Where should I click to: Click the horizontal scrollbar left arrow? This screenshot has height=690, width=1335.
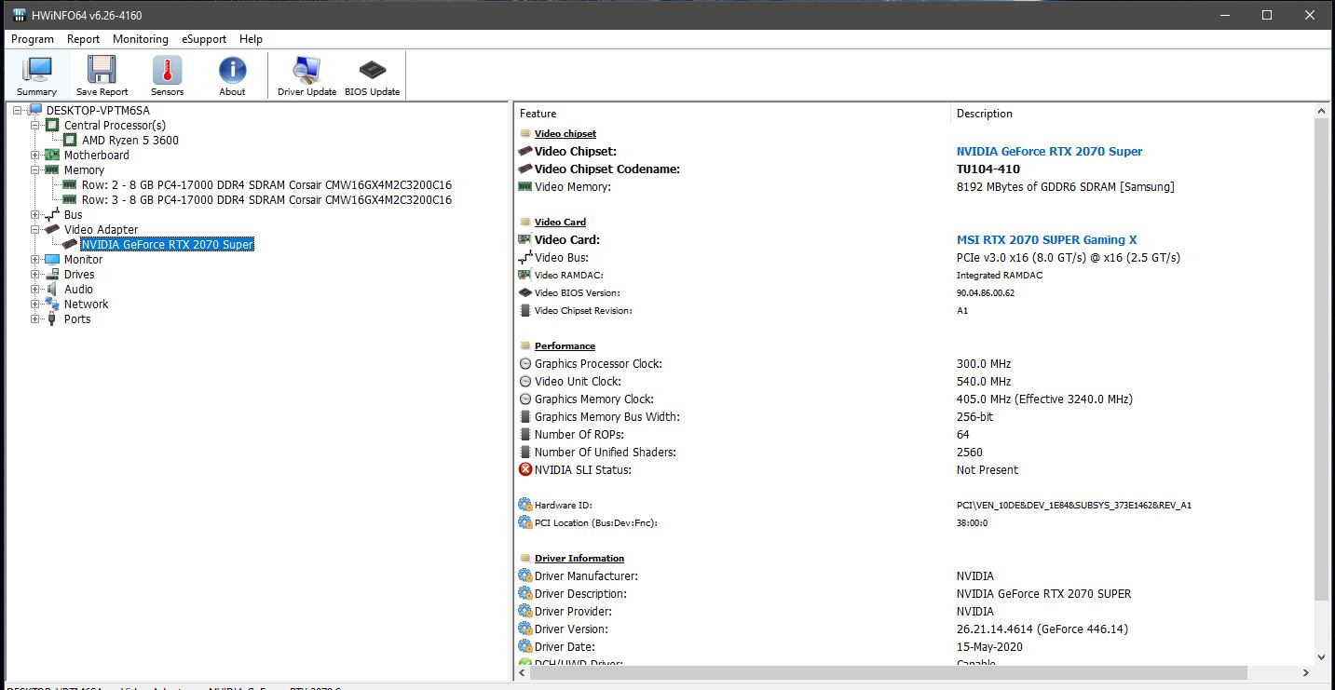point(522,672)
